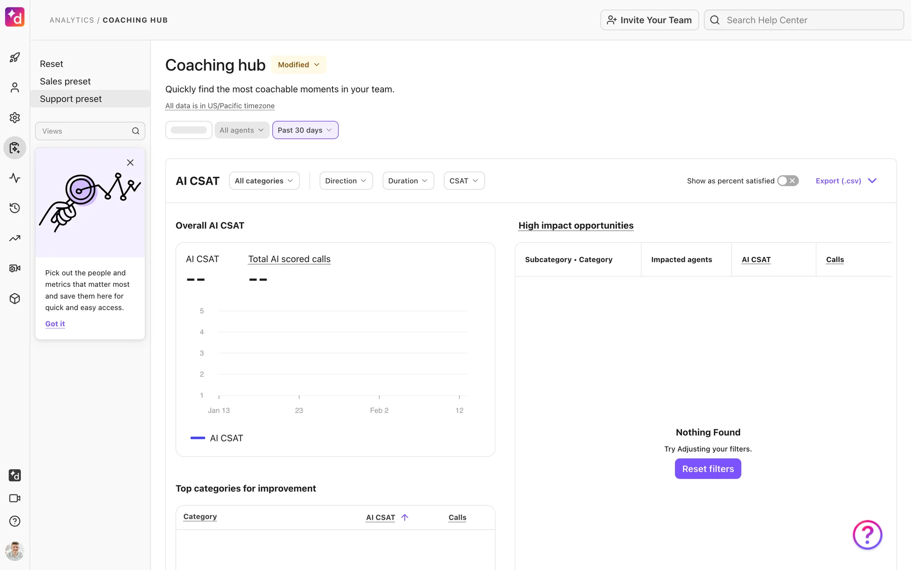Open the floating purple help bubble
The height and width of the screenshot is (570, 912).
pos(867,535)
